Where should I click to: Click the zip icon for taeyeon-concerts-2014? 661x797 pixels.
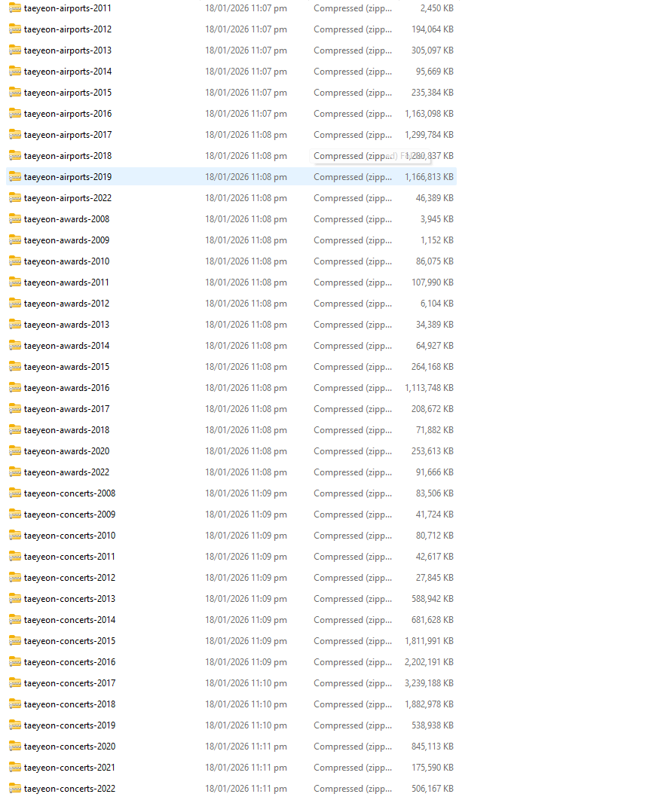pos(15,620)
